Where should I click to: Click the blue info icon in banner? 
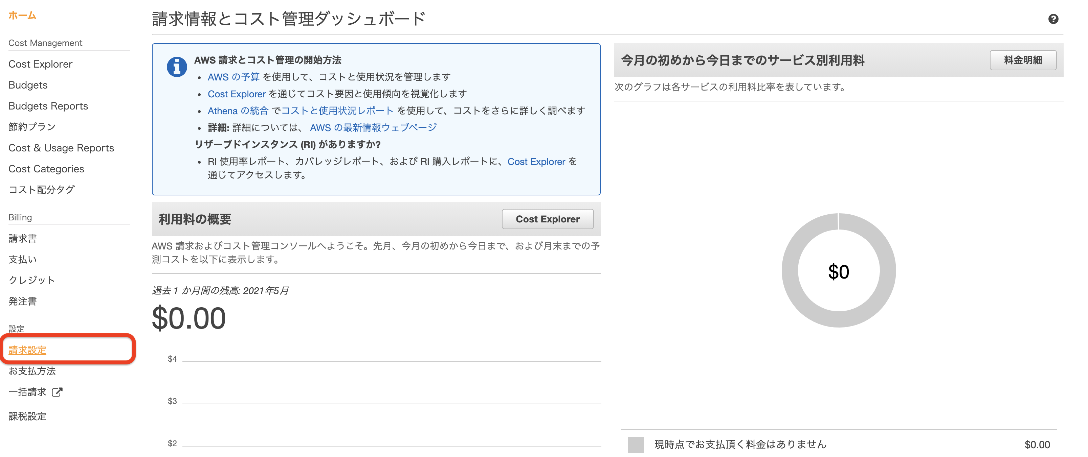pyautogui.click(x=177, y=67)
